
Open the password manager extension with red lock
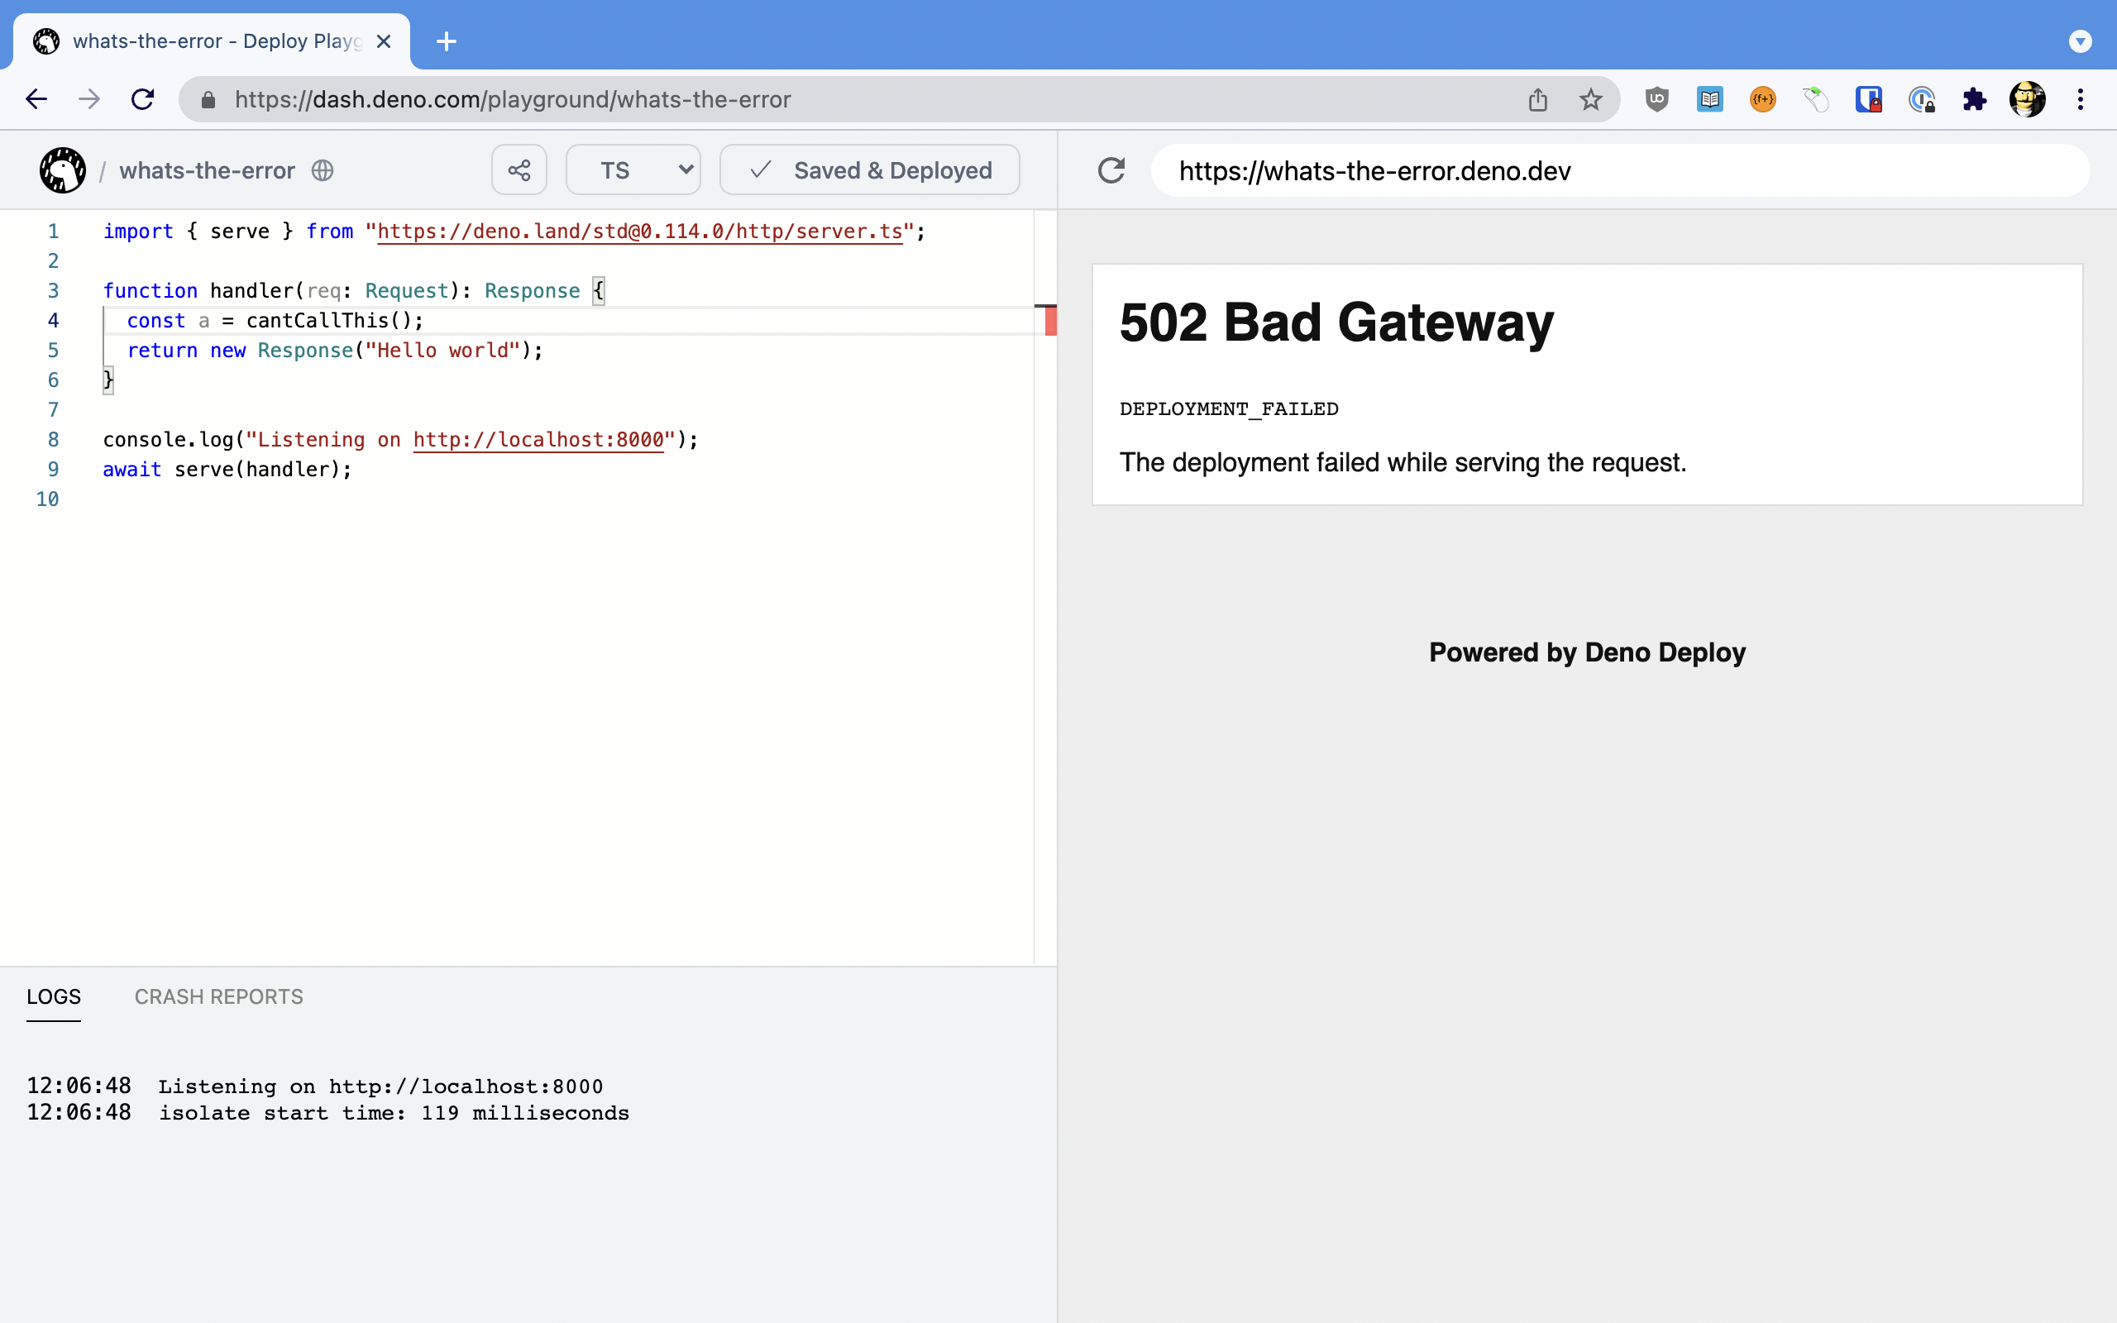1870,99
